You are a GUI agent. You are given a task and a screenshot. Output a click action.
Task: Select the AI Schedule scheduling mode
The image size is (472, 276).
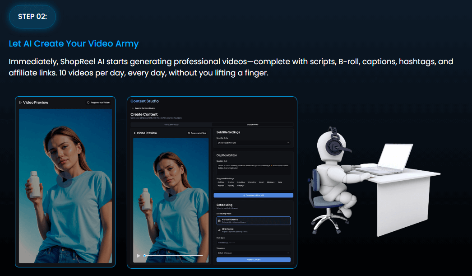point(254,230)
